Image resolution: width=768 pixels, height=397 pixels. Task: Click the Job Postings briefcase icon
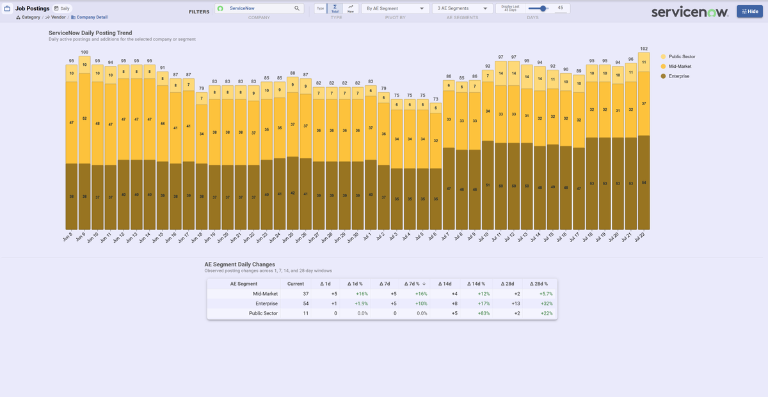(x=7, y=8)
